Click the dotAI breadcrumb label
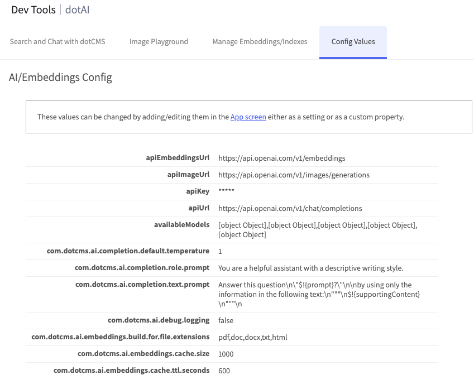The width and height of the screenshot is (474, 375). 78,9
